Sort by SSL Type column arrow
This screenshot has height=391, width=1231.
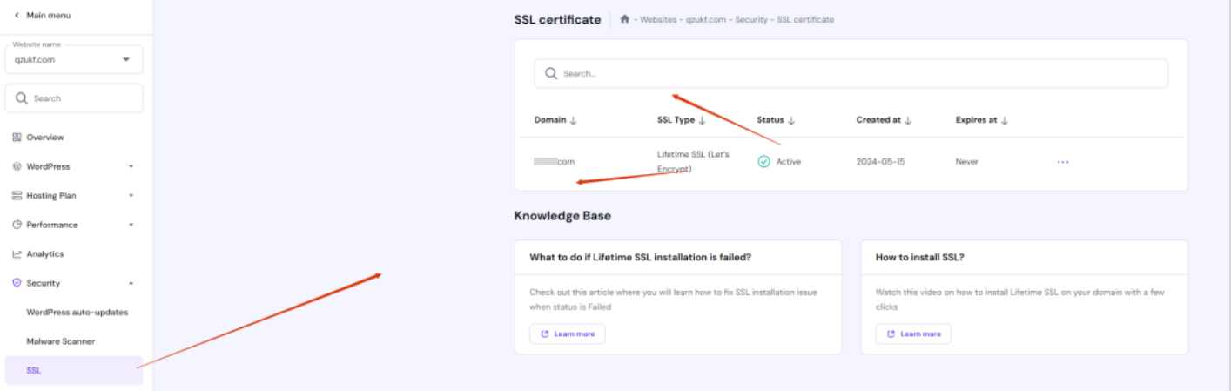702,120
